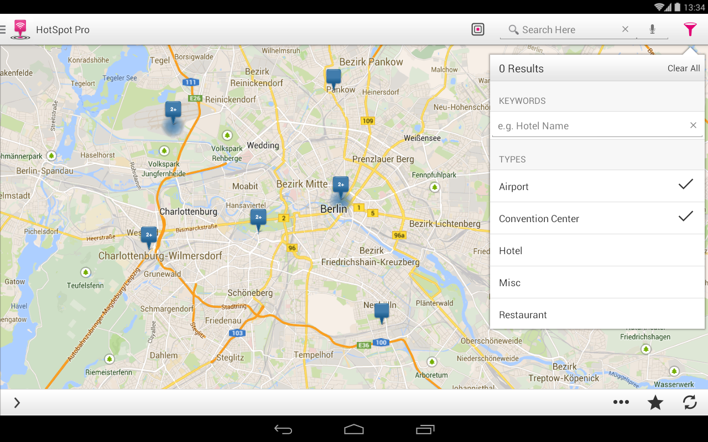Click the '0 Results' header text
Screen dimensions: 708x442
pyautogui.click(x=521, y=69)
